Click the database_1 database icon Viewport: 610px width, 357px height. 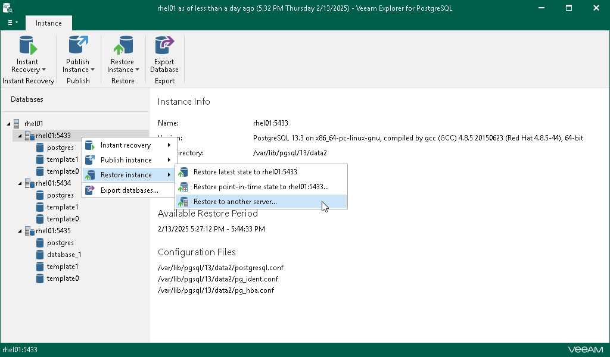point(40,255)
